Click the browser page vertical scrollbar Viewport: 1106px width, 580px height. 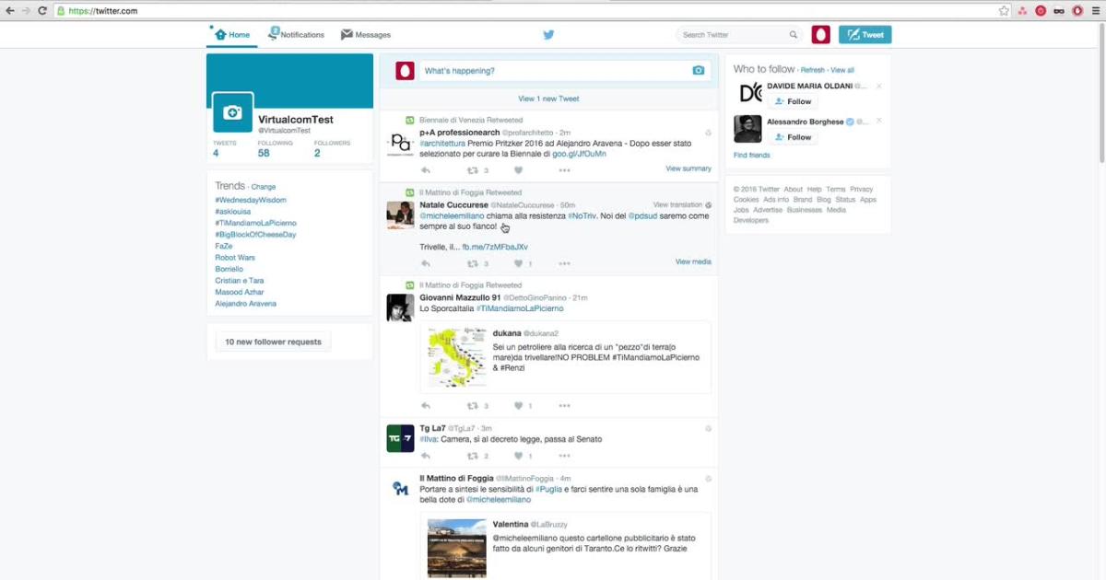1101,92
